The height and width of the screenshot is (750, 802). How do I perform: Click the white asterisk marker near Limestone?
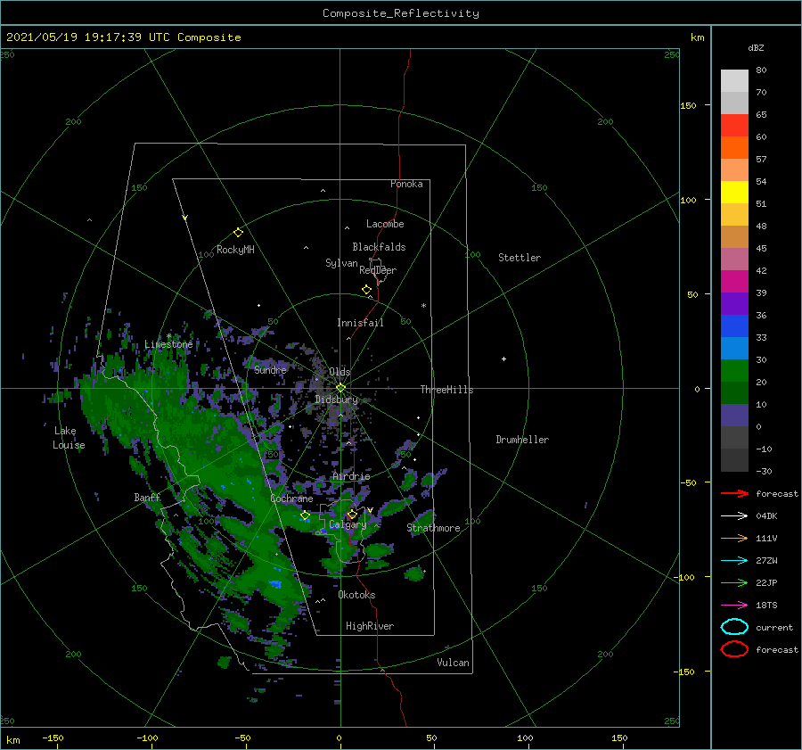(x=168, y=336)
